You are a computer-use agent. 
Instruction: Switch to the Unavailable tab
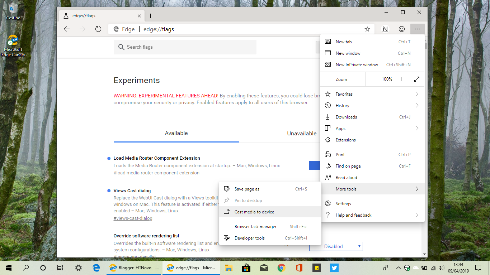point(301,133)
